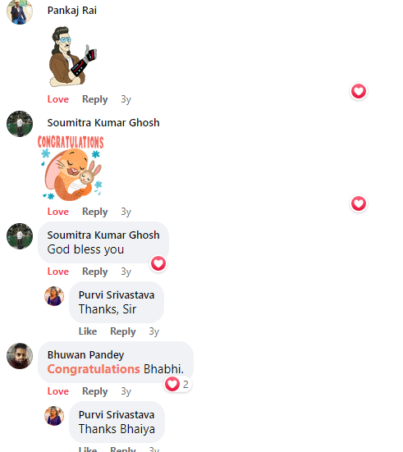The height and width of the screenshot is (452, 403).
Task: Reply to the "God bless you" comment
Action: tap(95, 272)
